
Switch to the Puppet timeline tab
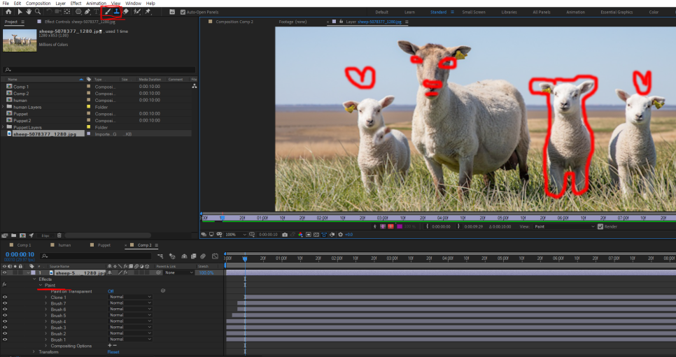coord(104,245)
